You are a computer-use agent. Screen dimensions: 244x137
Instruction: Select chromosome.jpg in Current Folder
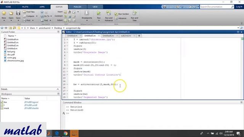click(x=15, y=61)
